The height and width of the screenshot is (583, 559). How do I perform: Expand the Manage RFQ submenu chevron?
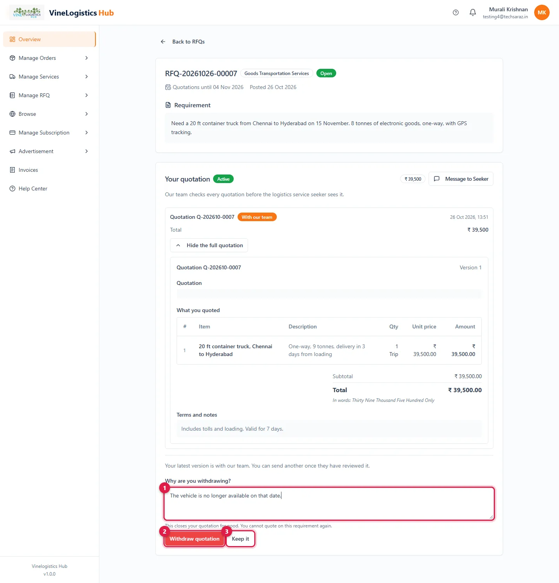click(x=87, y=95)
